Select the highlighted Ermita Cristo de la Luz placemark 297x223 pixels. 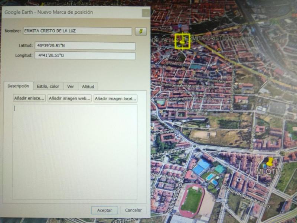pyautogui.click(x=182, y=41)
